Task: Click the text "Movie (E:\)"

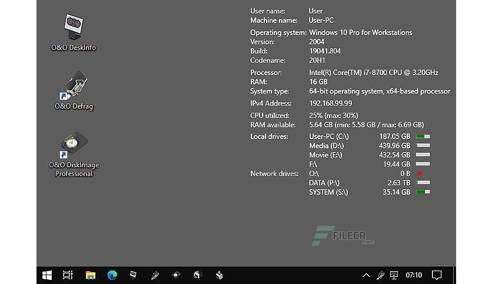Action: tap(325, 155)
